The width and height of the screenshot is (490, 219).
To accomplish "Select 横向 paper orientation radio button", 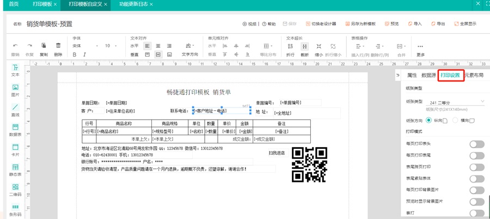I will [x=456, y=120].
